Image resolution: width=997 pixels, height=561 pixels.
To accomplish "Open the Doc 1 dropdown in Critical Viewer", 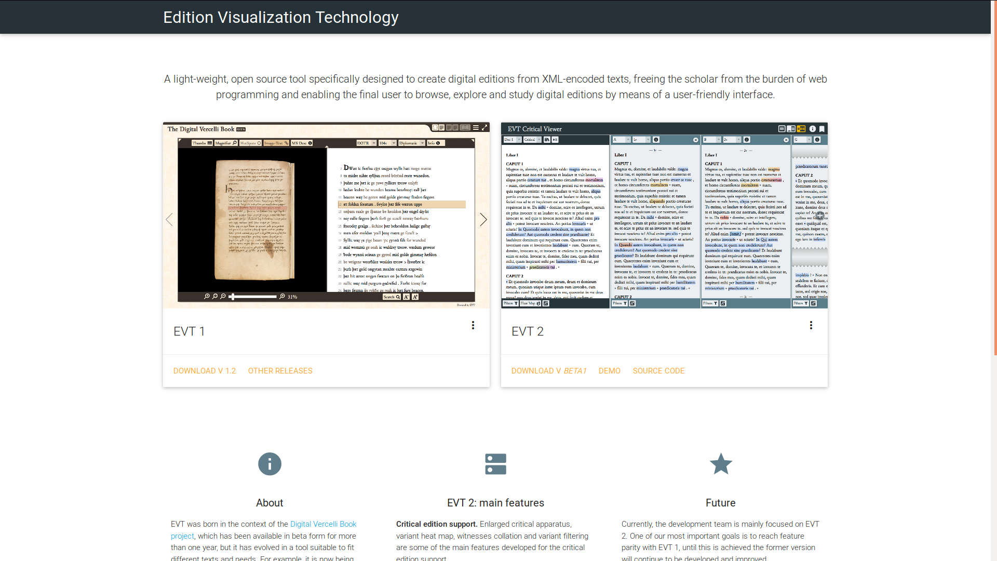I will coord(512,140).
